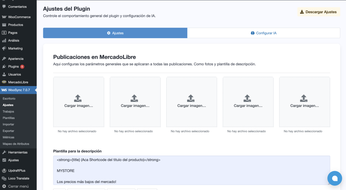This screenshot has width=346, height=190.
Task: Open Apariencia in the sidebar
Action: coord(18,59)
